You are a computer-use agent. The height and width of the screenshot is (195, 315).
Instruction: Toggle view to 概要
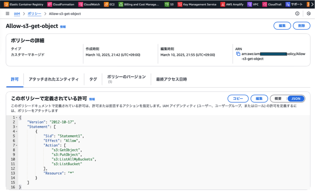coord(278,99)
